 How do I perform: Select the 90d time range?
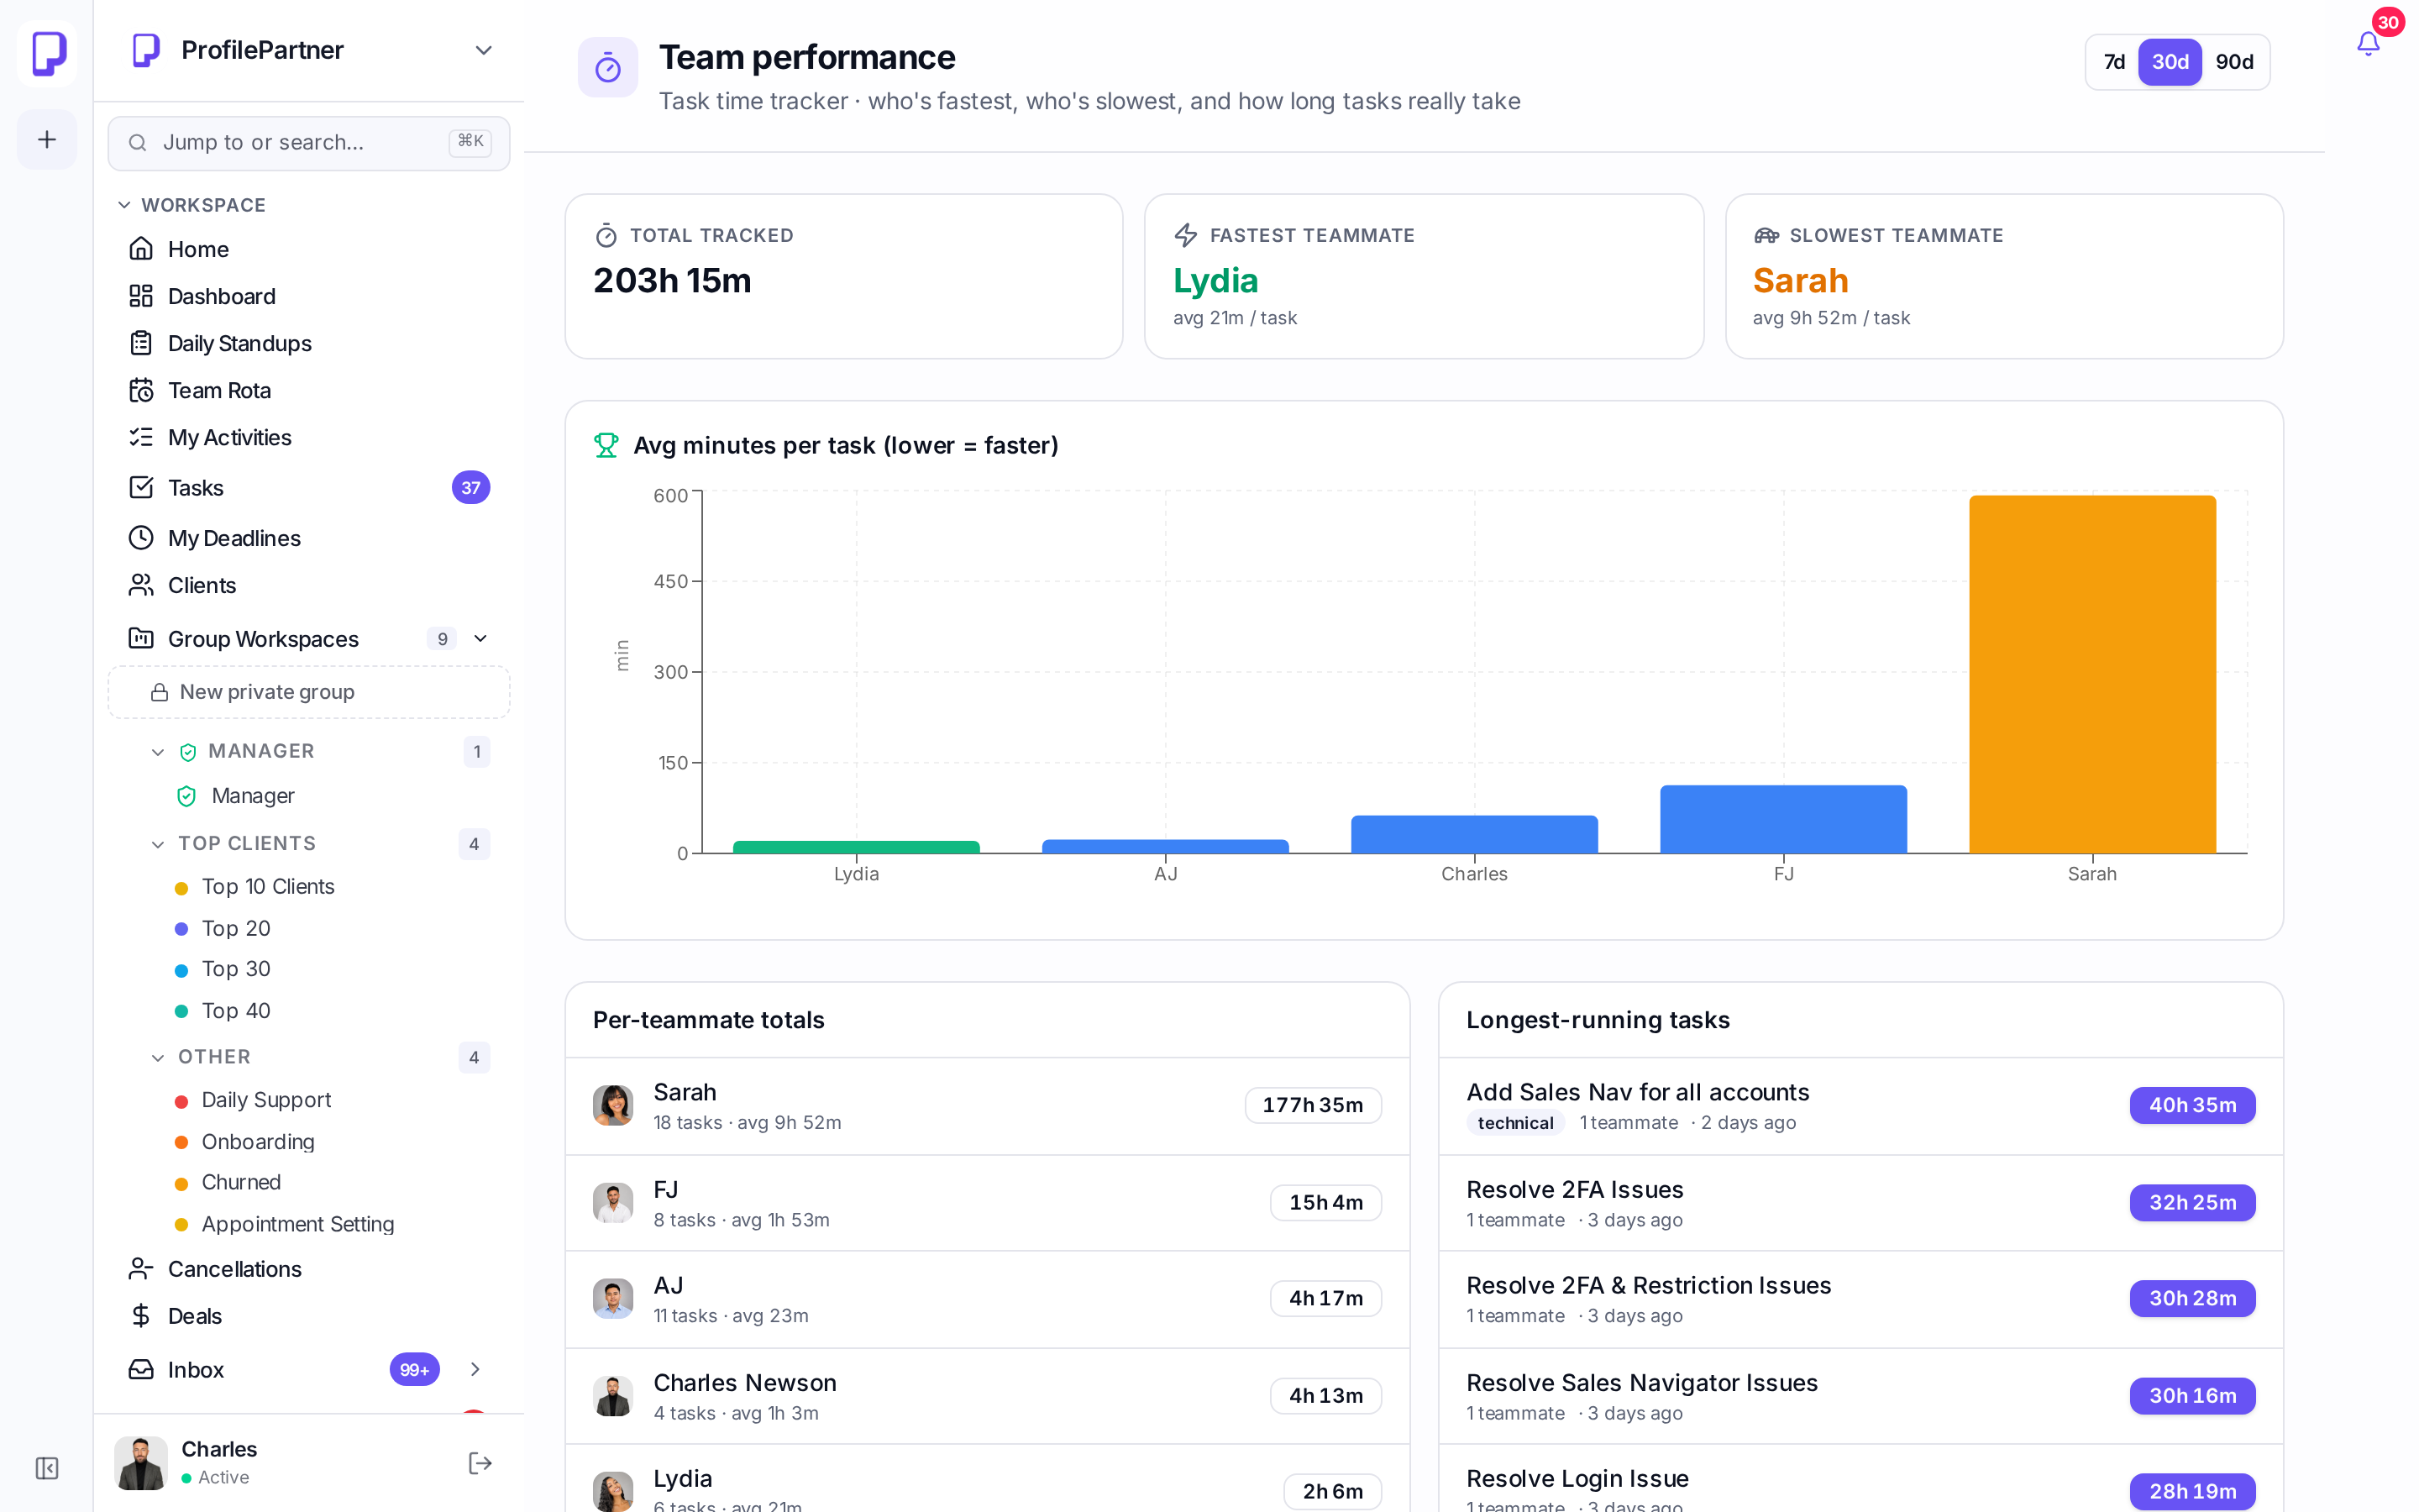point(2233,62)
